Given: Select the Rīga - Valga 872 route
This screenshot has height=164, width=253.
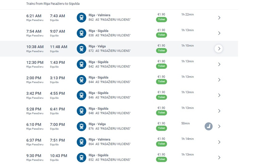Looking at the screenshot, I should [x=97, y=46].
